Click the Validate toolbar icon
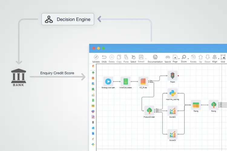The image size is (227, 151). pyautogui.click(x=96, y=57)
